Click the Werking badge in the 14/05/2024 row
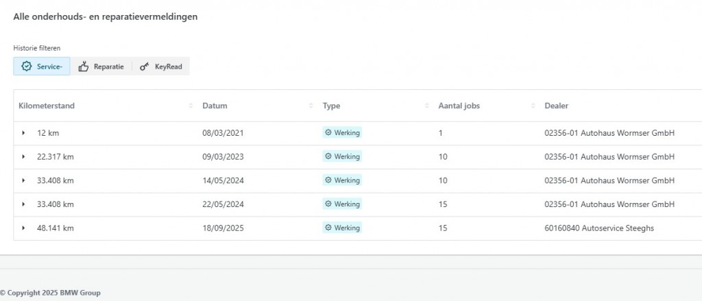This screenshot has width=702, height=301. (x=342, y=180)
